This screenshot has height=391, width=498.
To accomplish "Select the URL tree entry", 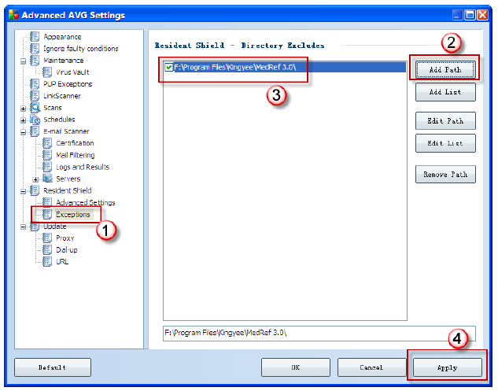I will (x=62, y=262).
